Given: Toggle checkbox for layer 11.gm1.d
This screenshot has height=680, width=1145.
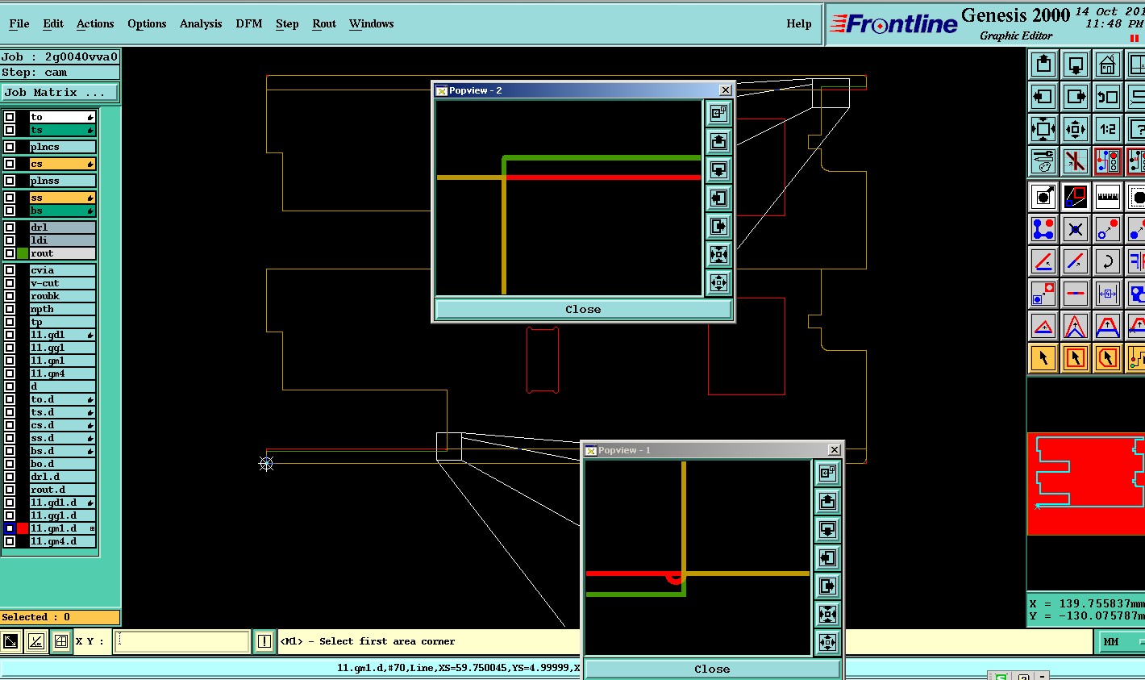Looking at the screenshot, I should point(10,528).
